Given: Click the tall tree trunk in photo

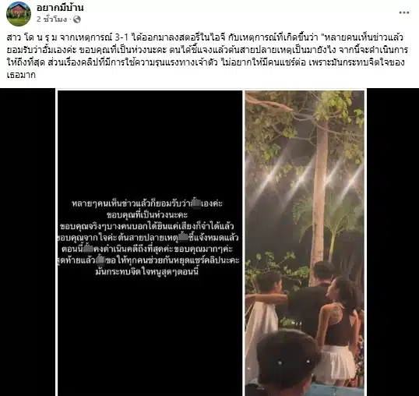Looking at the screenshot, I should pos(319,200).
